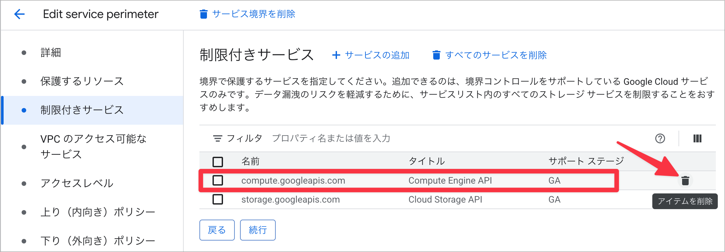
Task: Click the filter property input field
Action: coord(331,138)
